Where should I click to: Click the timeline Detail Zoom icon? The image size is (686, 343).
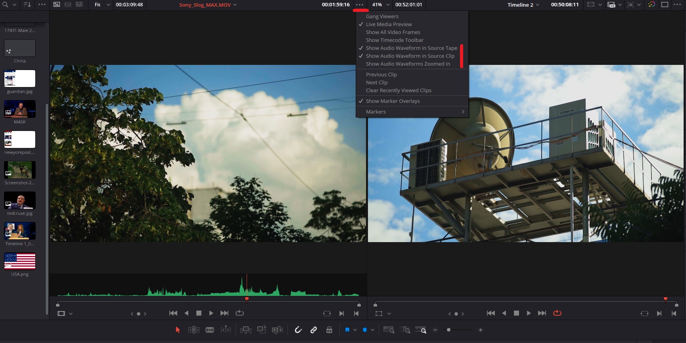point(405,330)
